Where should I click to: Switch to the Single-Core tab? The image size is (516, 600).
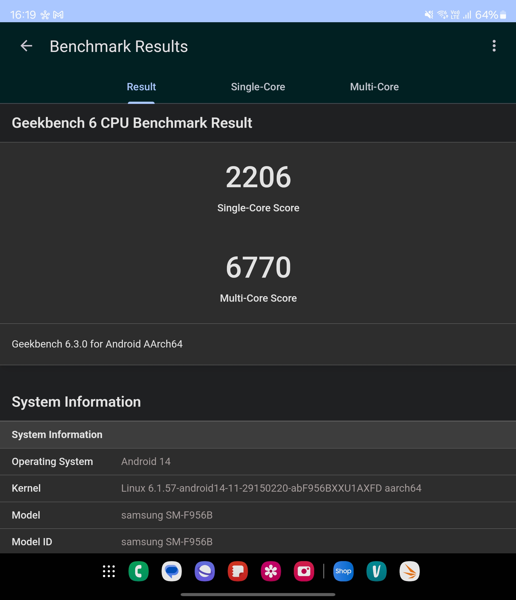click(x=258, y=87)
